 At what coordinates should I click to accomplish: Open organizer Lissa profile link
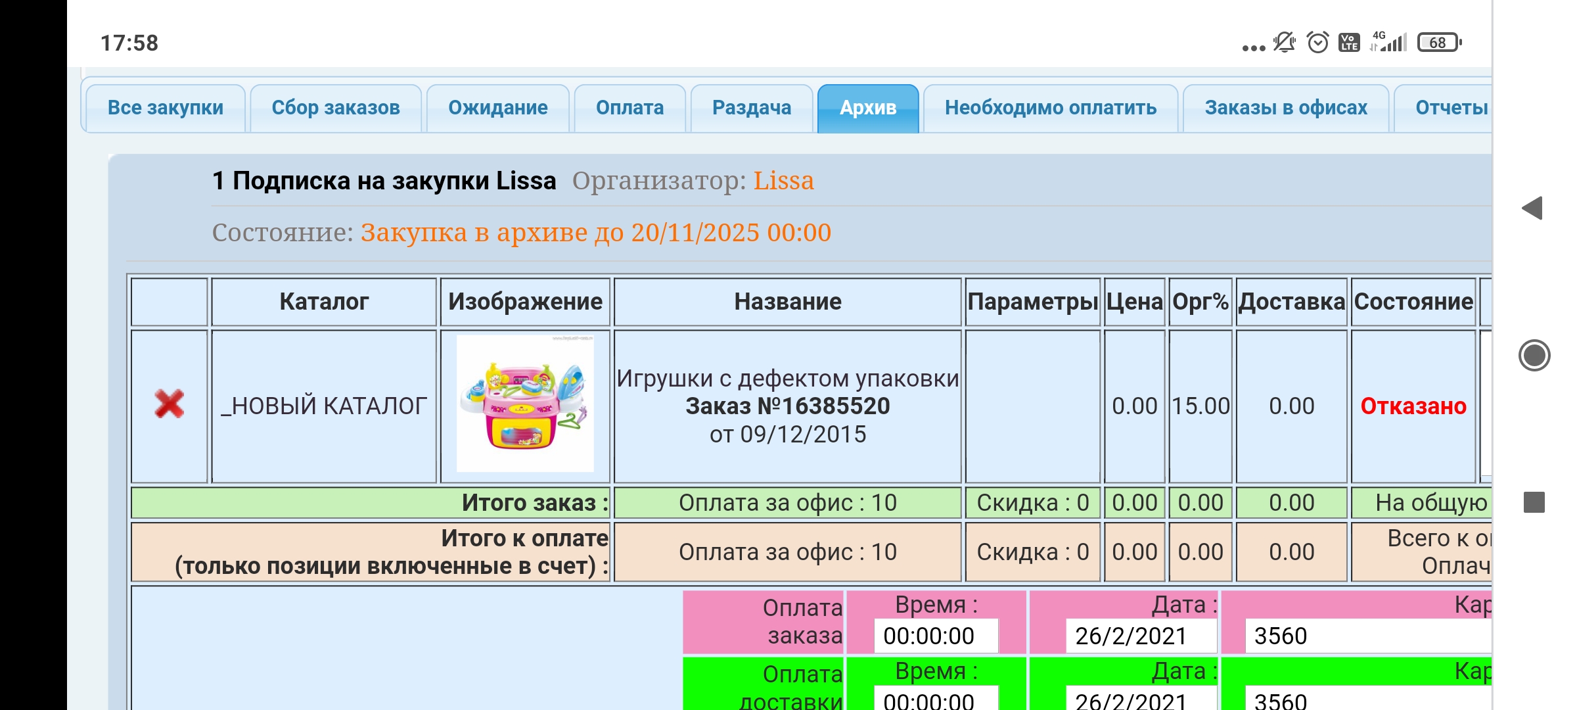coord(783,181)
